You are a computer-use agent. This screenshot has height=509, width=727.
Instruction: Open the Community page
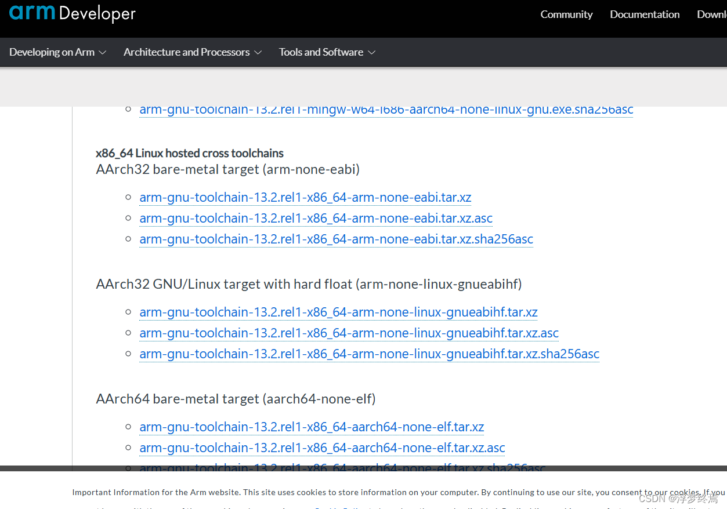[x=566, y=14]
